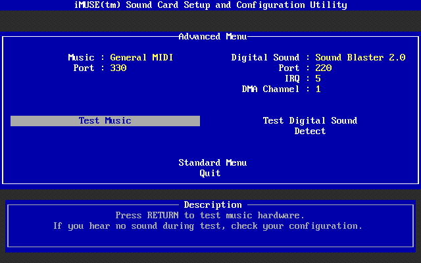The height and width of the screenshot is (263, 421).
Task: Click the 'Press RETURN to test' description line
Action: tap(210, 216)
